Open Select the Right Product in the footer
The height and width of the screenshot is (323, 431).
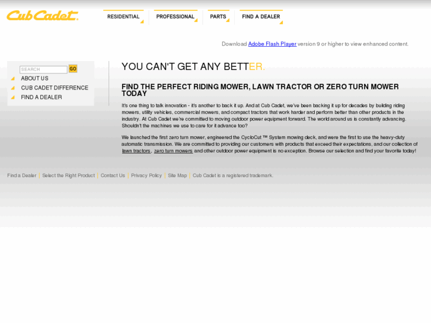point(68,175)
